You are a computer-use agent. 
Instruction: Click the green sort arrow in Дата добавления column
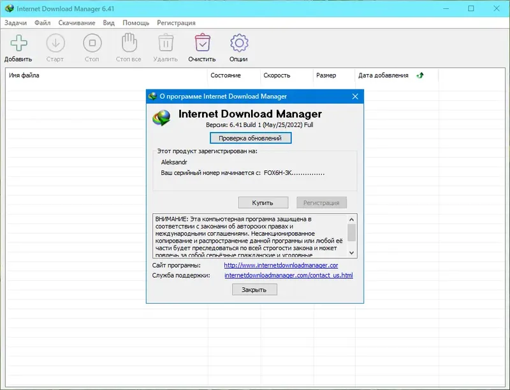[x=420, y=75]
